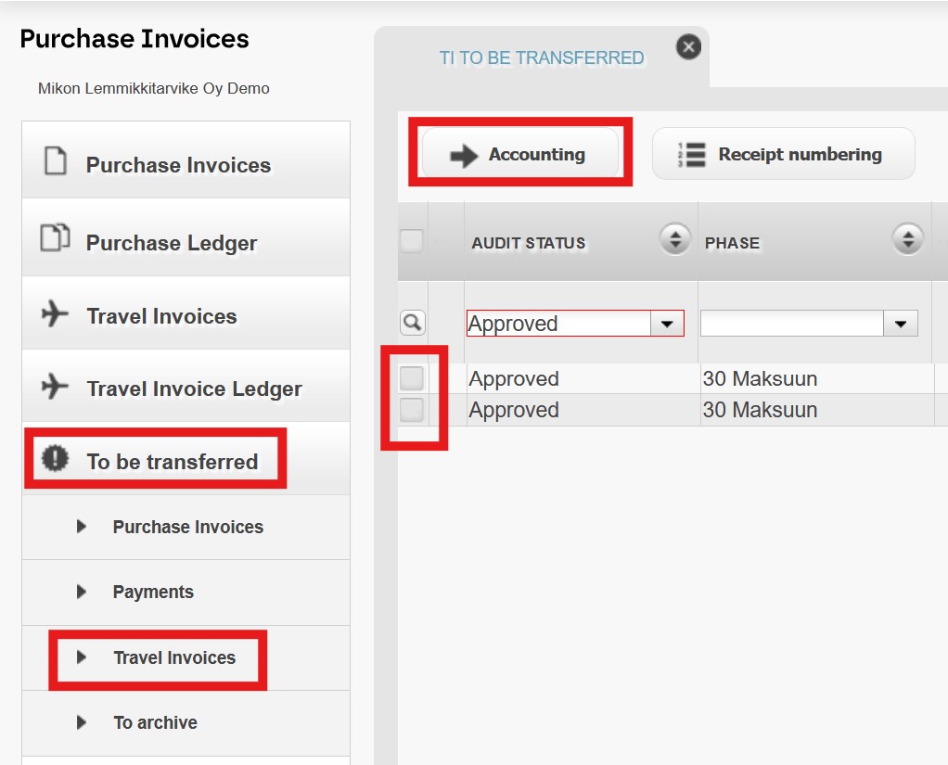Open Travel Invoices under To be transferred
Viewport: 948px width, 765px height.
click(186, 658)
